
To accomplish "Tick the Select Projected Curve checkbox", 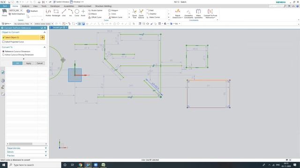I will [3, 42].
